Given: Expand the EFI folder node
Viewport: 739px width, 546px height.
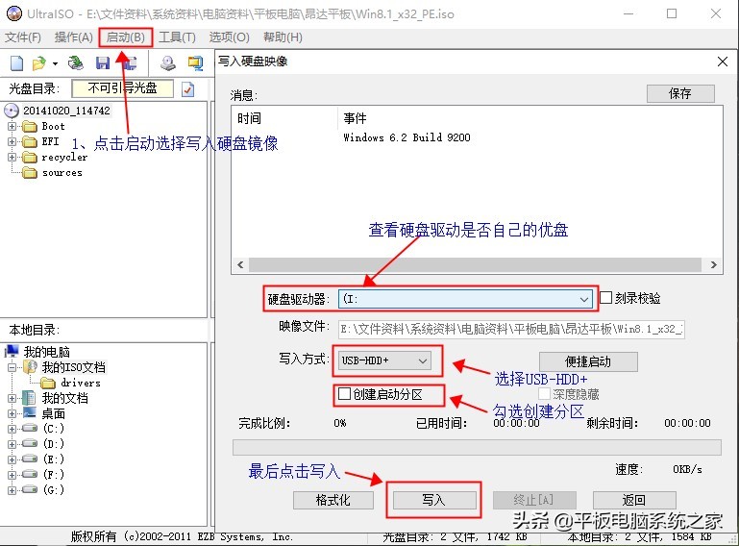Looking at the screenshot, I should point(12,142).
